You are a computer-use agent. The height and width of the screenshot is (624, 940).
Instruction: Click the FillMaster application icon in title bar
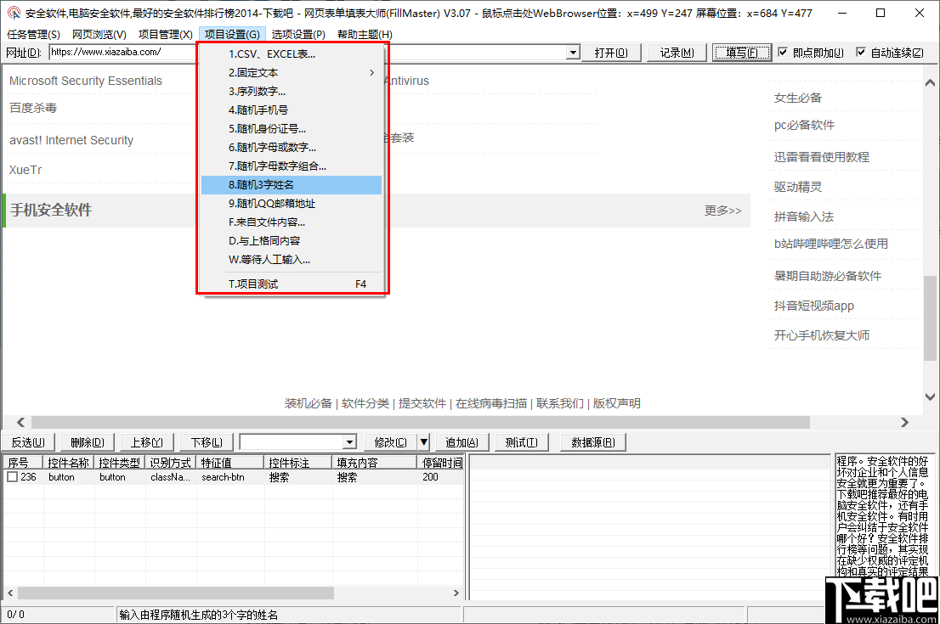click(x=12, y=14)
